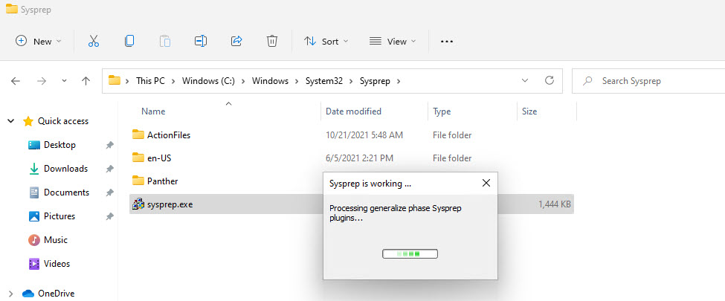Click Windows (C:) breadcrumb

pos(208,81)
